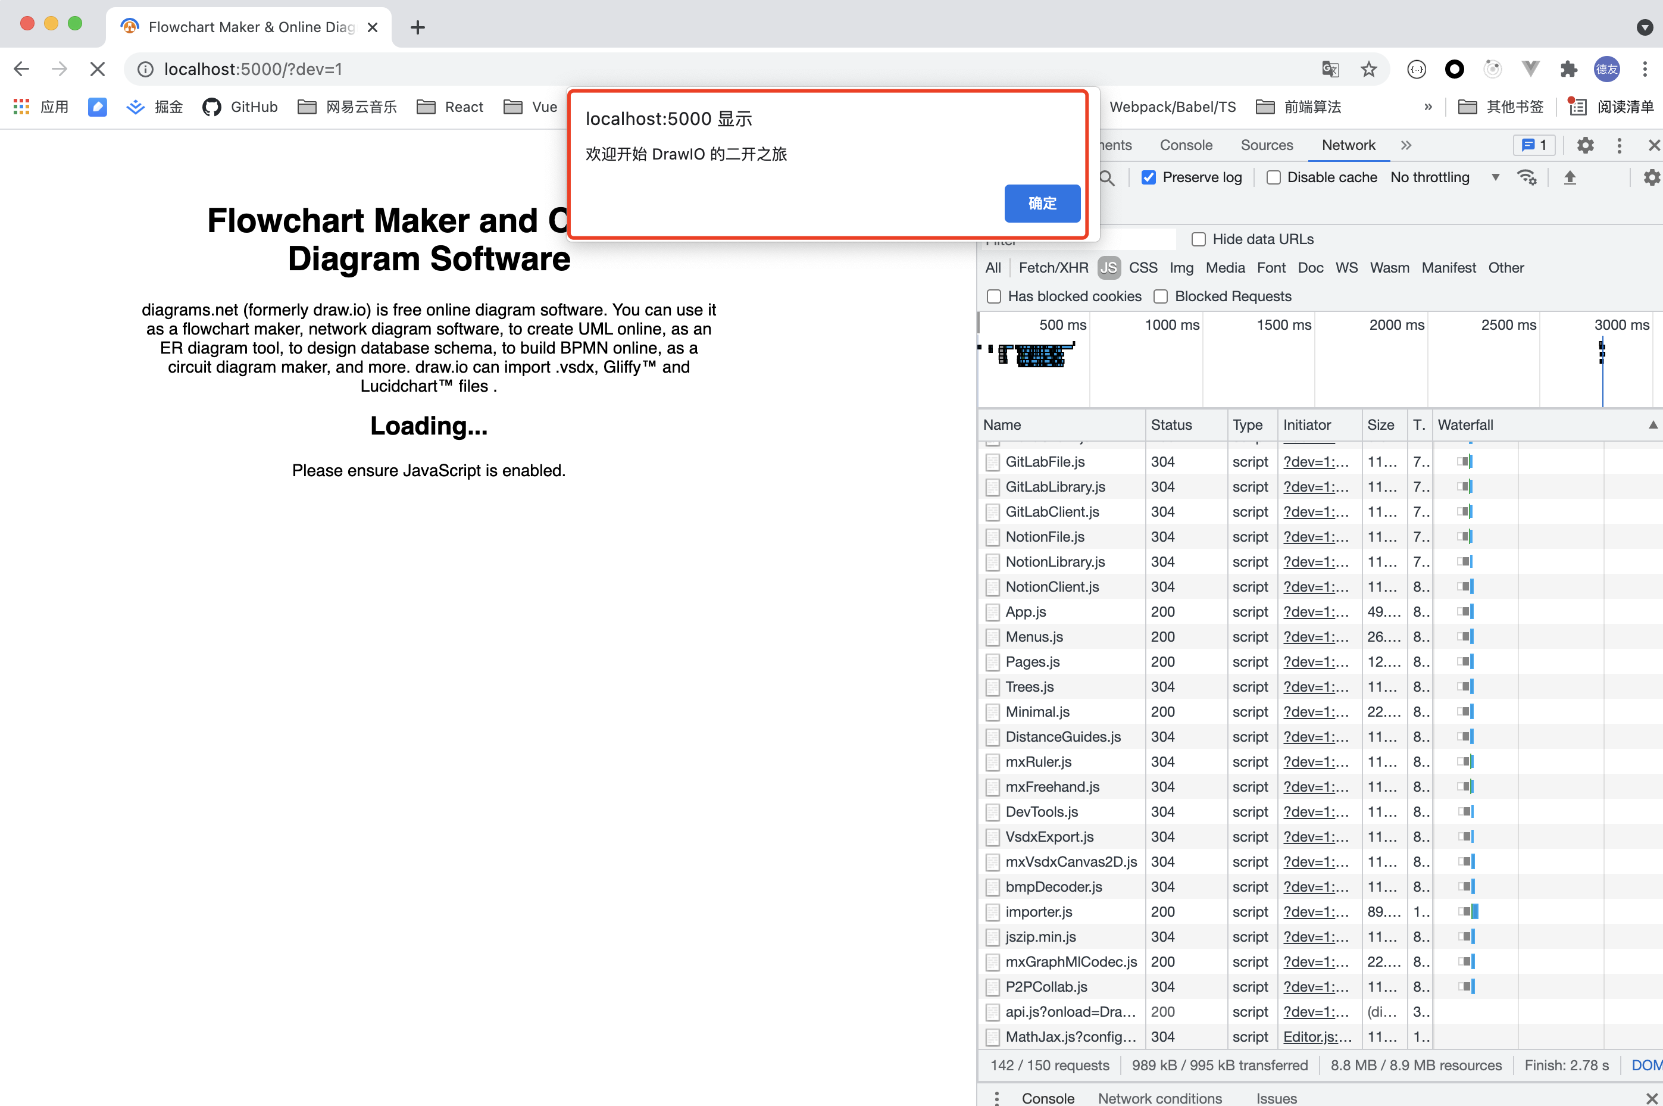Click the blue 确定 button in alert
The image size is (1663, 1106).
coord(1042,204)
